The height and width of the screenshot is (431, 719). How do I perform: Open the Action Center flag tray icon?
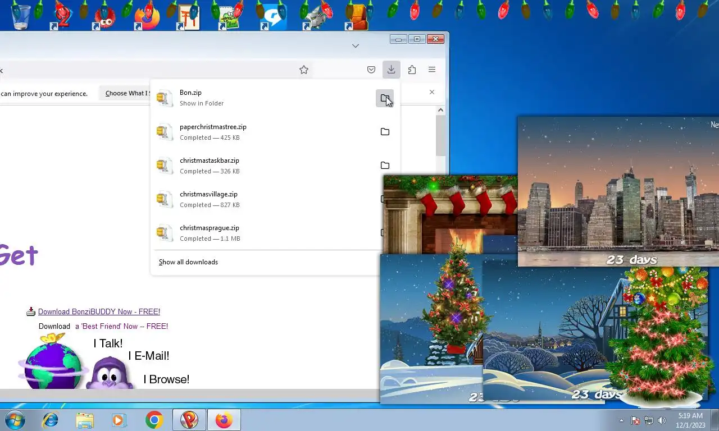tap(635, 420)
